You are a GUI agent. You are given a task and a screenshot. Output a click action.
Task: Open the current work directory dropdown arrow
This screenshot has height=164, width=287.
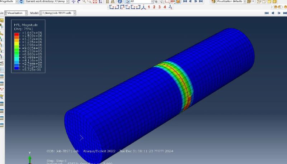[x=67, y=1]
